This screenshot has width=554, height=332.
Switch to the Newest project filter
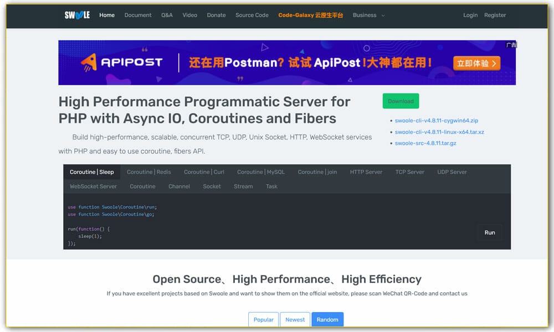[295, 319]
